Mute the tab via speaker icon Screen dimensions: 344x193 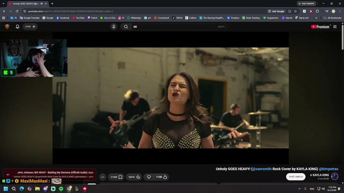41,4
